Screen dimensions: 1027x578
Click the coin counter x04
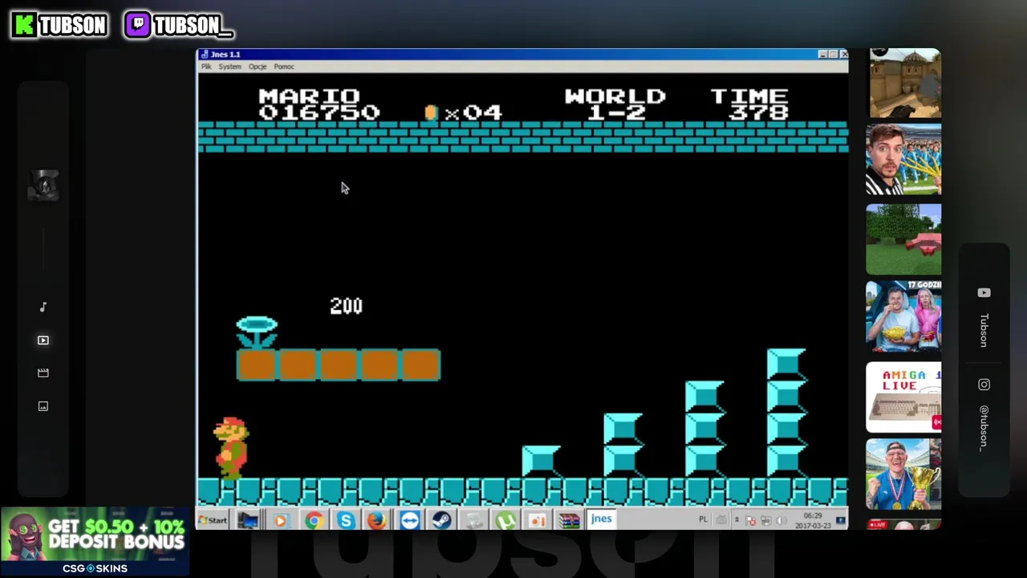(463, 112)
